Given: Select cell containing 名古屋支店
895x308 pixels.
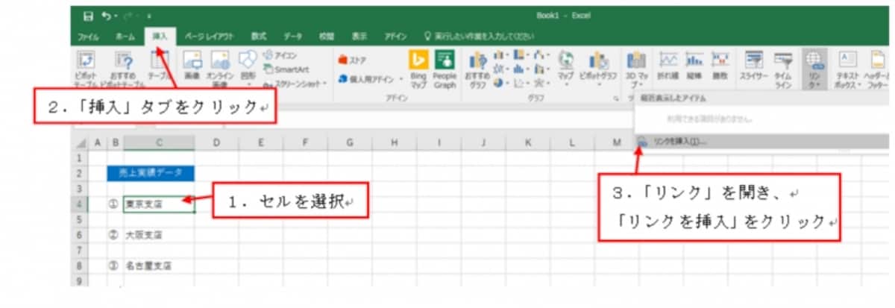Looking at the screenshot, I should tap(160, 265).
